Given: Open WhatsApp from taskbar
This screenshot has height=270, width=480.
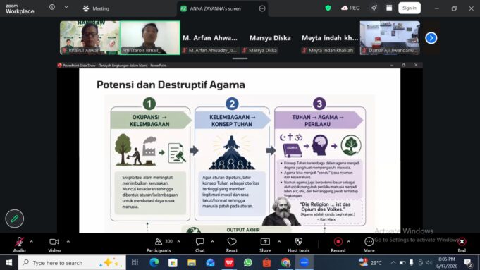Looking at the screenshot, I should [x=247, y=263].
